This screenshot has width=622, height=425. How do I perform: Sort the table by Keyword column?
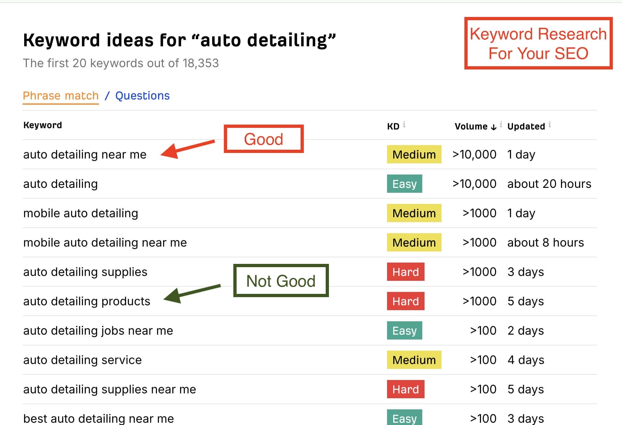pyautogui.click(x=42, y=125)
